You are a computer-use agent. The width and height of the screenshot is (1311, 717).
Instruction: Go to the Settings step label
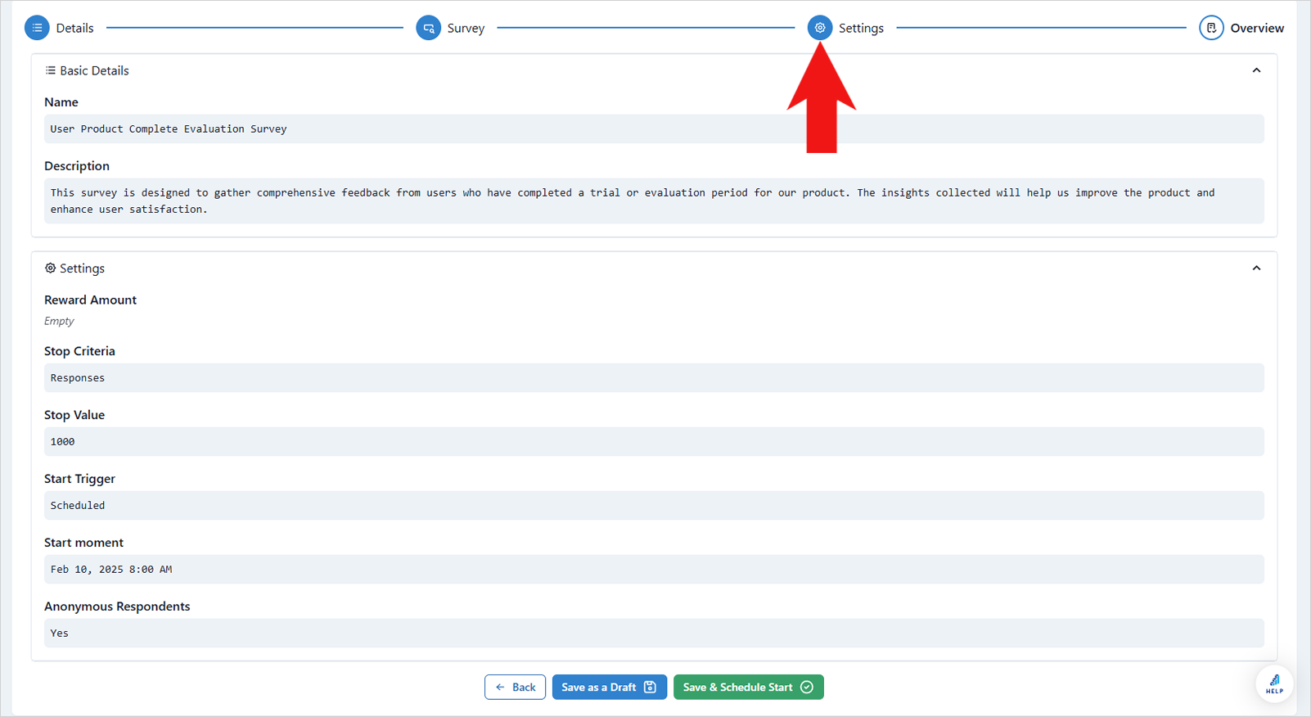pos(861,28)
